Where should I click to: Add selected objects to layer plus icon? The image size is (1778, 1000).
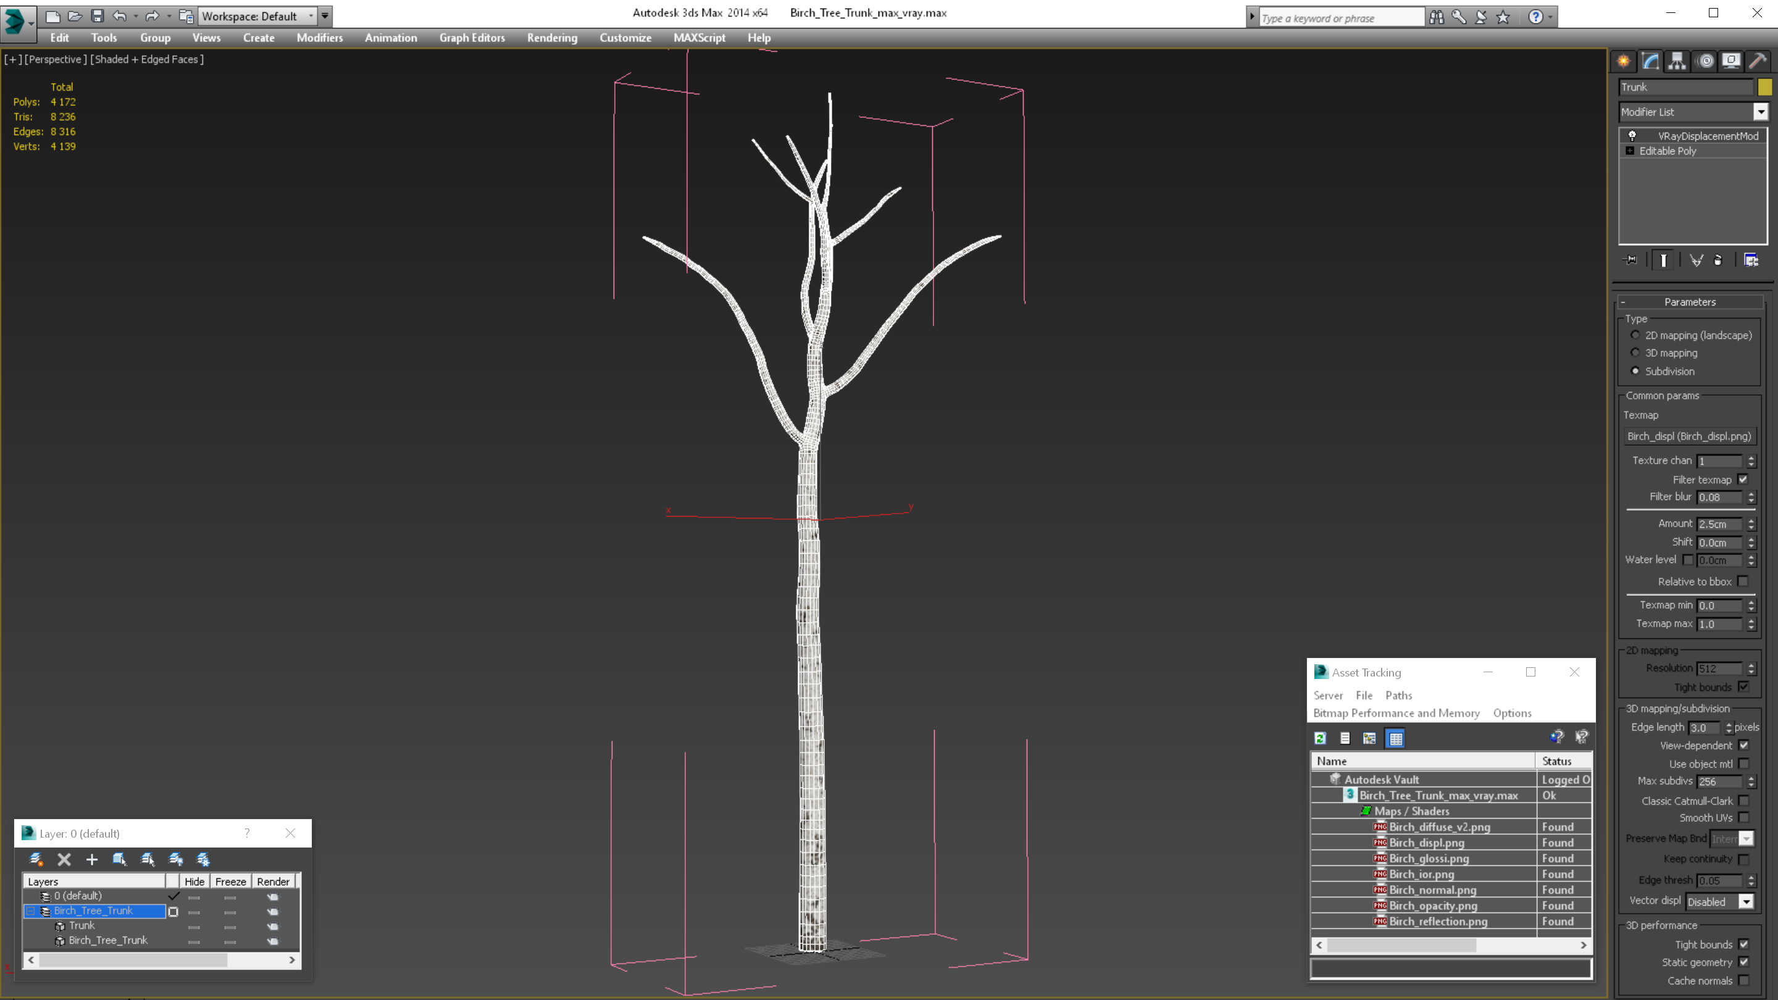pyautogui.click(x=92, y=859)
